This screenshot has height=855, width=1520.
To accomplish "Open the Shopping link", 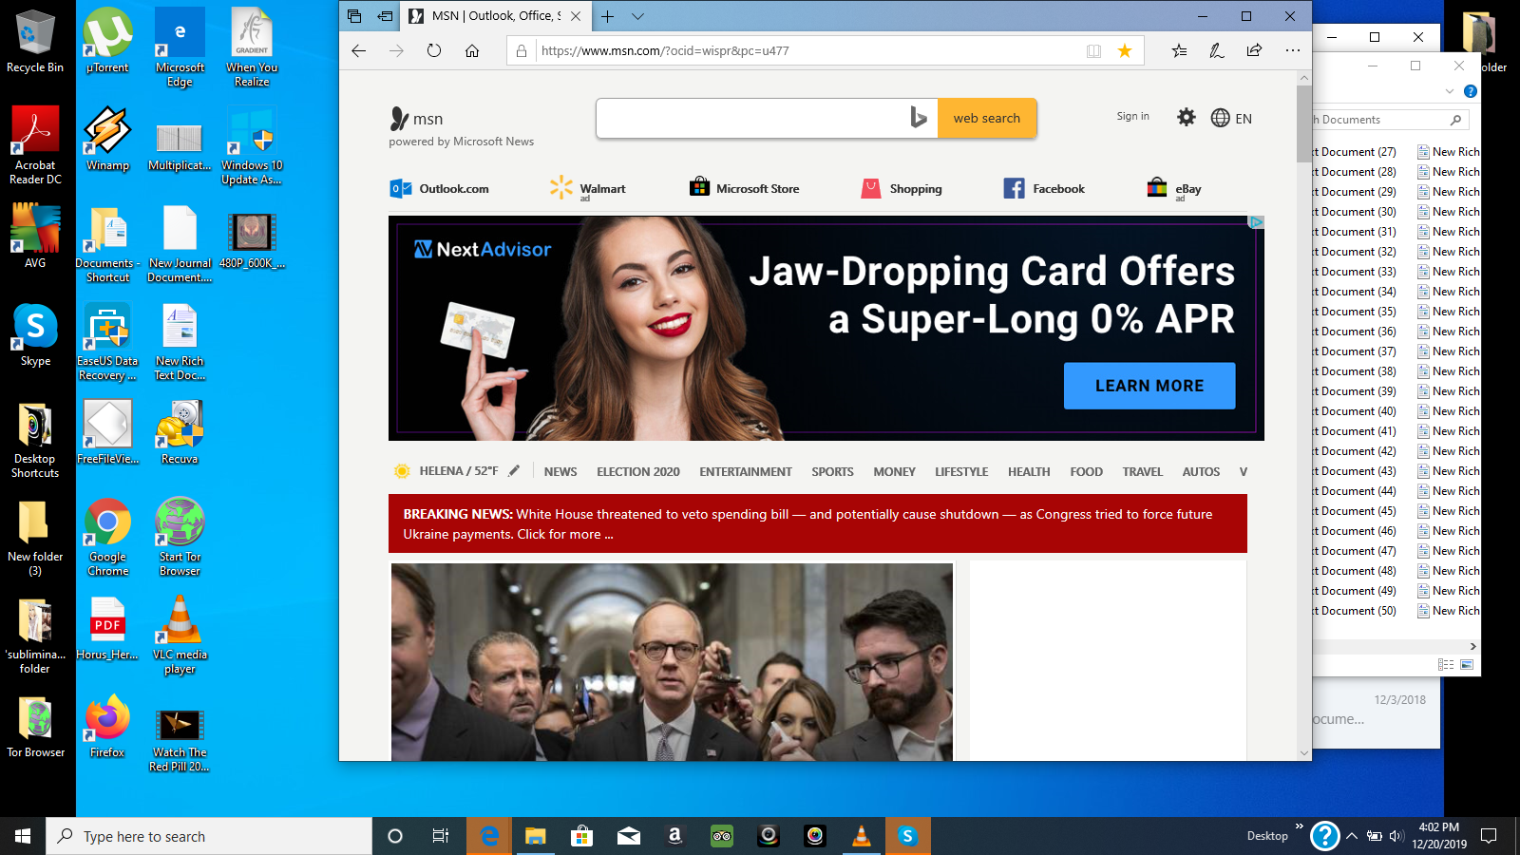I will [902, 188].
